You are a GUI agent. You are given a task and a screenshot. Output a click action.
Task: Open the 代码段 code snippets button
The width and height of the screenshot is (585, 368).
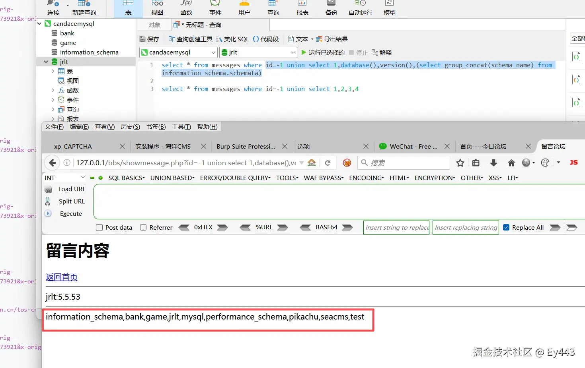click(266, 39)
